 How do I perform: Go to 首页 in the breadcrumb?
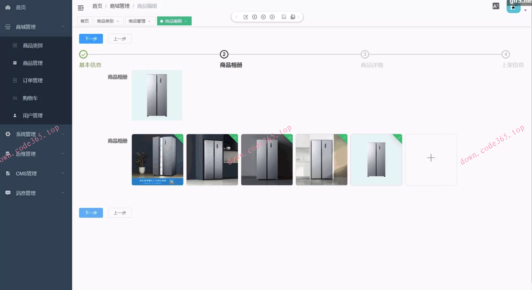click(97, 6)
